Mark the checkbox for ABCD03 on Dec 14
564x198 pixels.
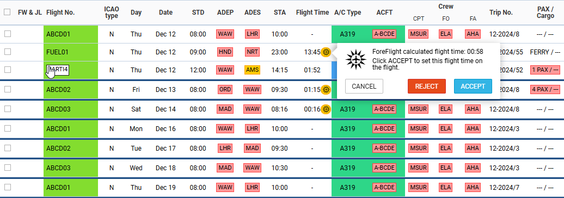pos(8,109)
